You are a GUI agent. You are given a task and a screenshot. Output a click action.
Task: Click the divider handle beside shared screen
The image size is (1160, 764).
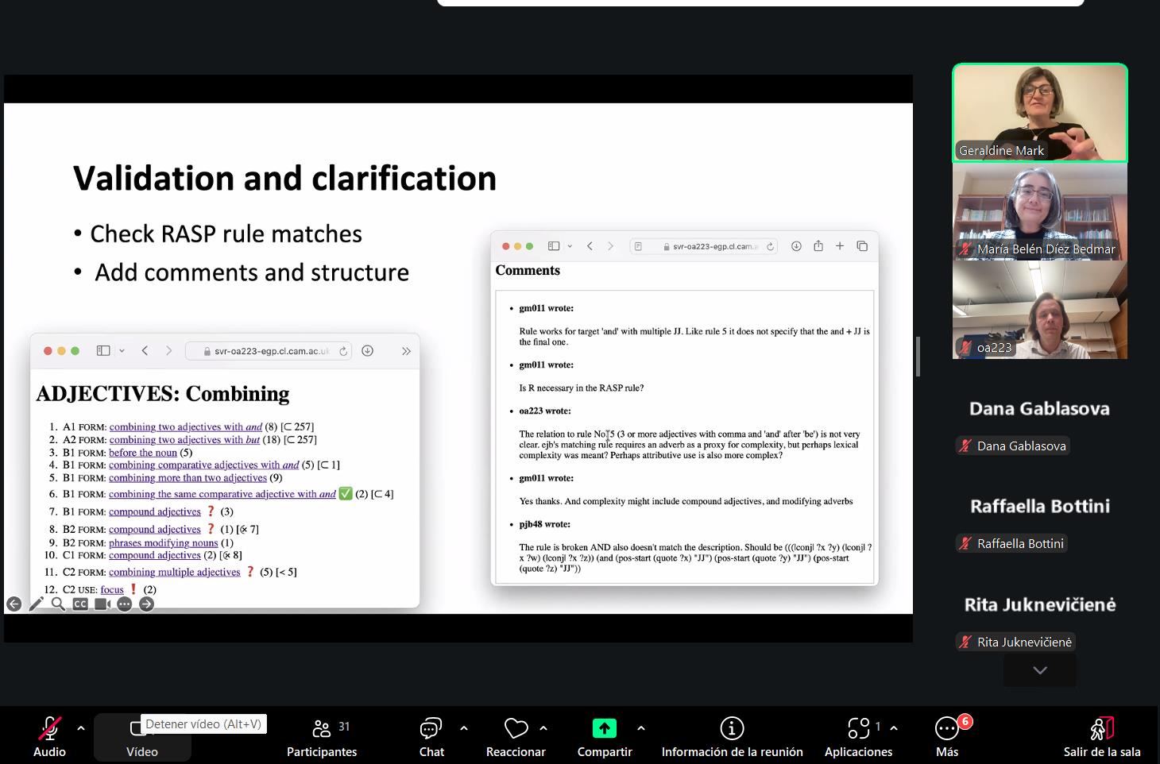point(918,357)
